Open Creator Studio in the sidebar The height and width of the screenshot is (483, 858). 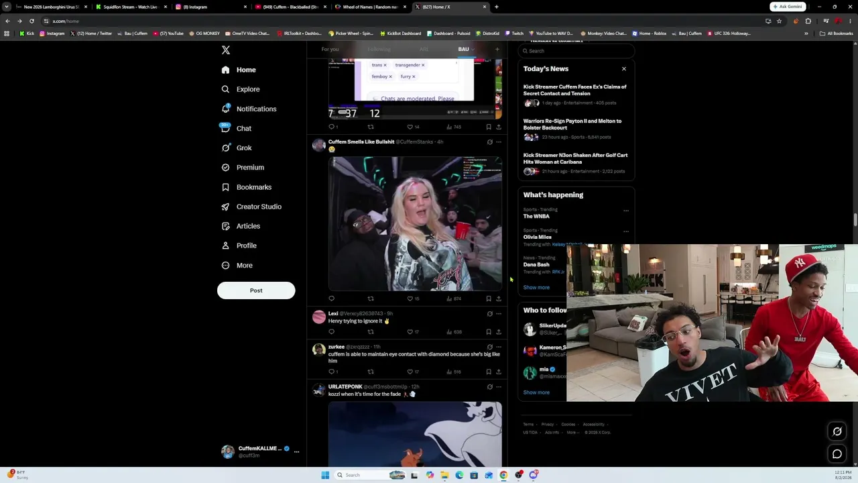251,207
